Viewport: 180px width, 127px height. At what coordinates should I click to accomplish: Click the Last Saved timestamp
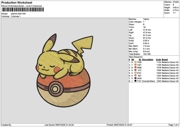(x=59, y=125)
